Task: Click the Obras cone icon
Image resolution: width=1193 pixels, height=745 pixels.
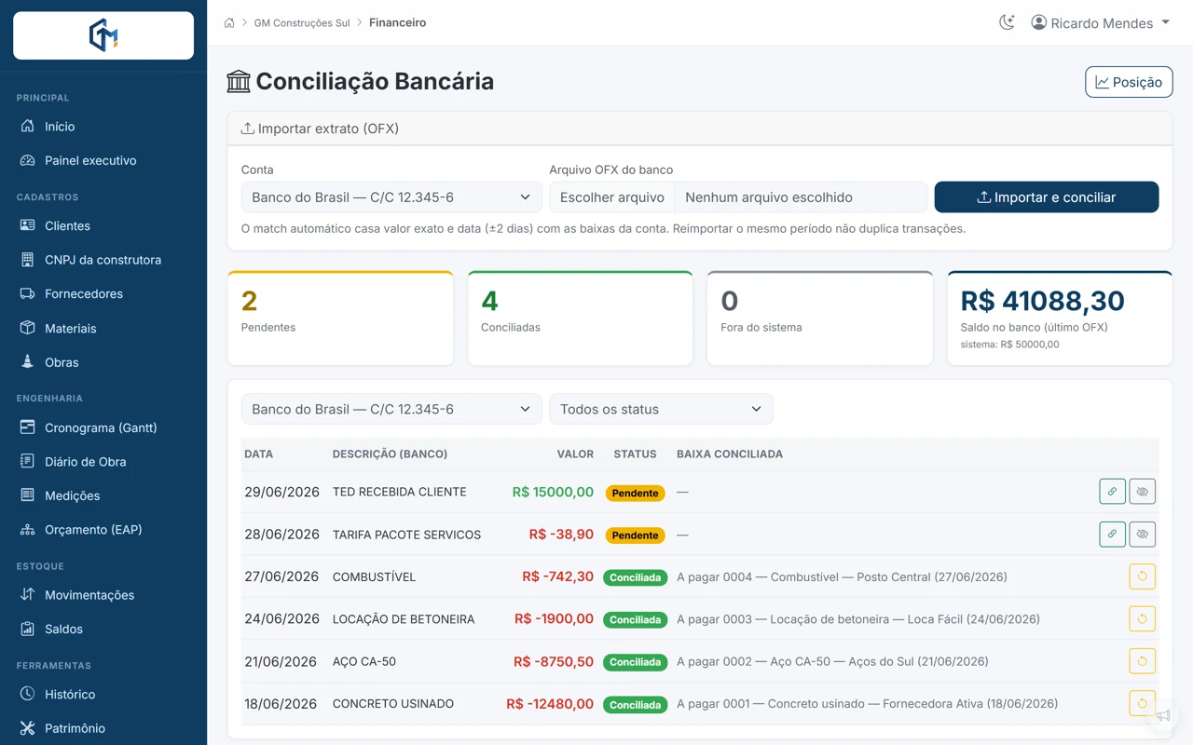Action: [27, 361]
